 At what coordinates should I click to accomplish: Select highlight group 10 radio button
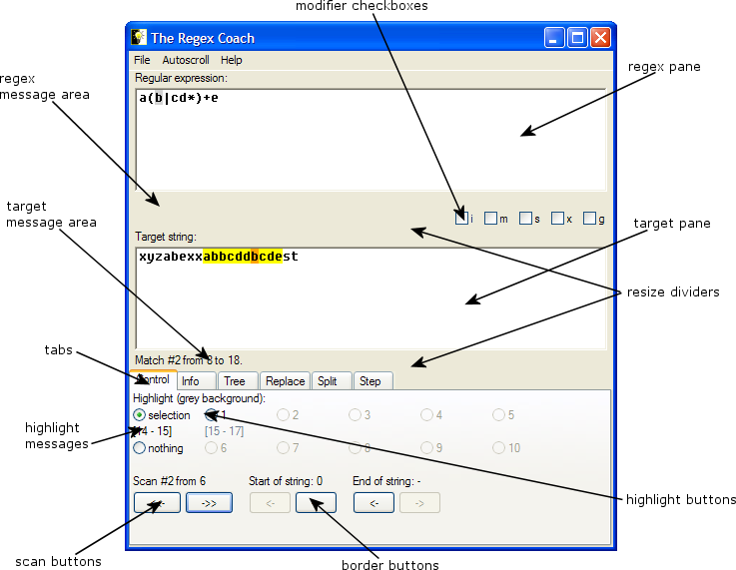click(498, 447)
